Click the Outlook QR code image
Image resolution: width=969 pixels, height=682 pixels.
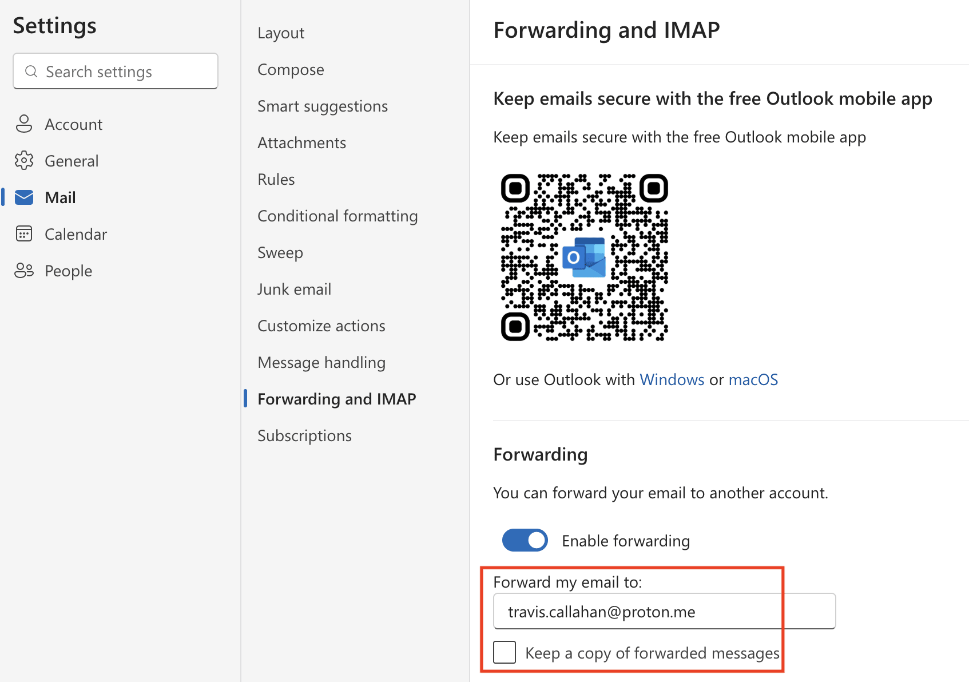tap(585, 257)
